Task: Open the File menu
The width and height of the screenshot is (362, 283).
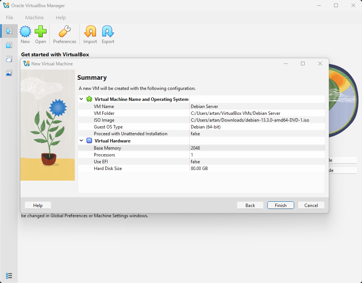Action: coord(9,17)
